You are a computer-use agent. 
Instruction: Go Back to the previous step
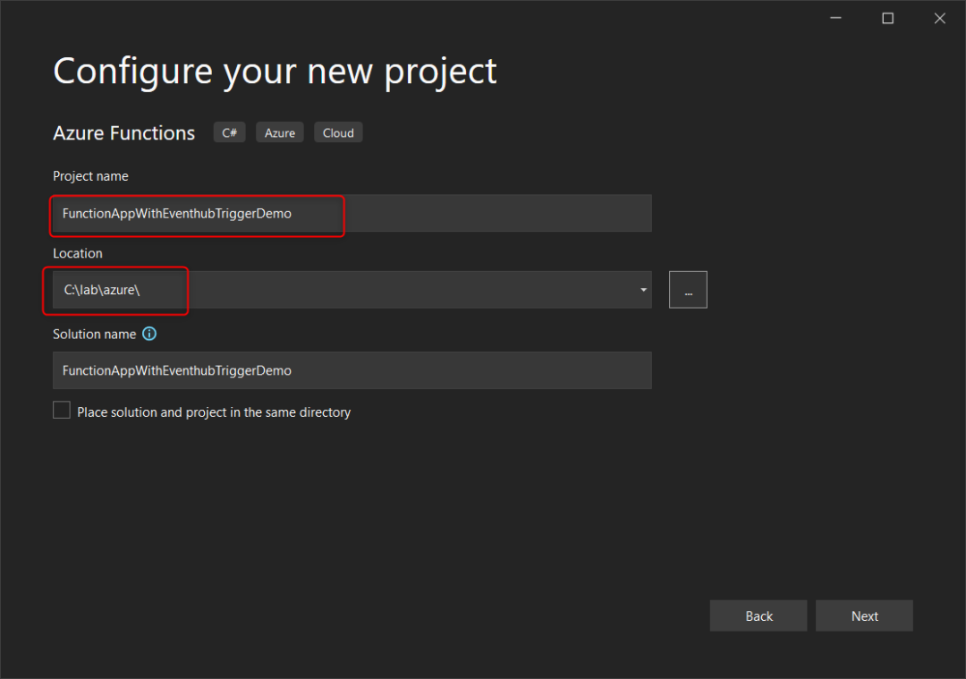(x=758, y=615)
